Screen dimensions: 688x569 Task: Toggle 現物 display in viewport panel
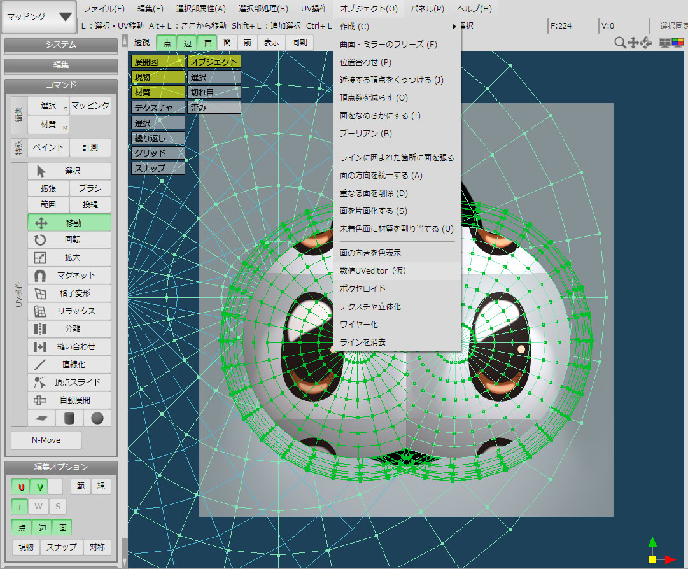pos(158,77)
